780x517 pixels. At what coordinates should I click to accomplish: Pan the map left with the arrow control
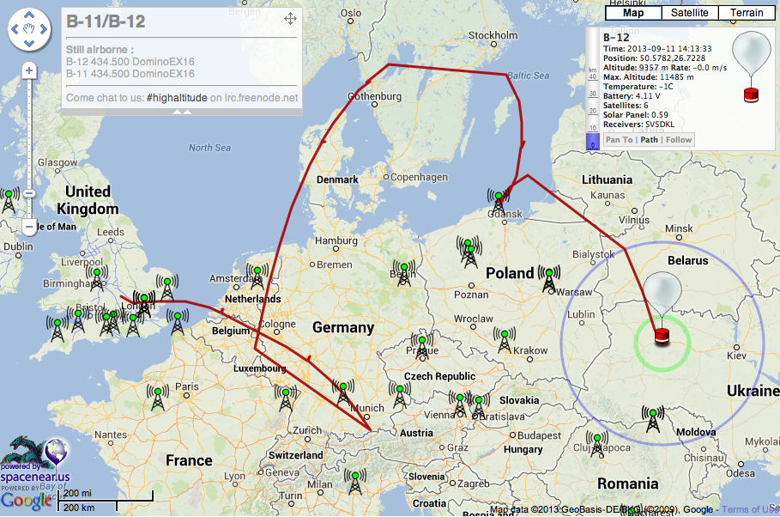point(15,29)
